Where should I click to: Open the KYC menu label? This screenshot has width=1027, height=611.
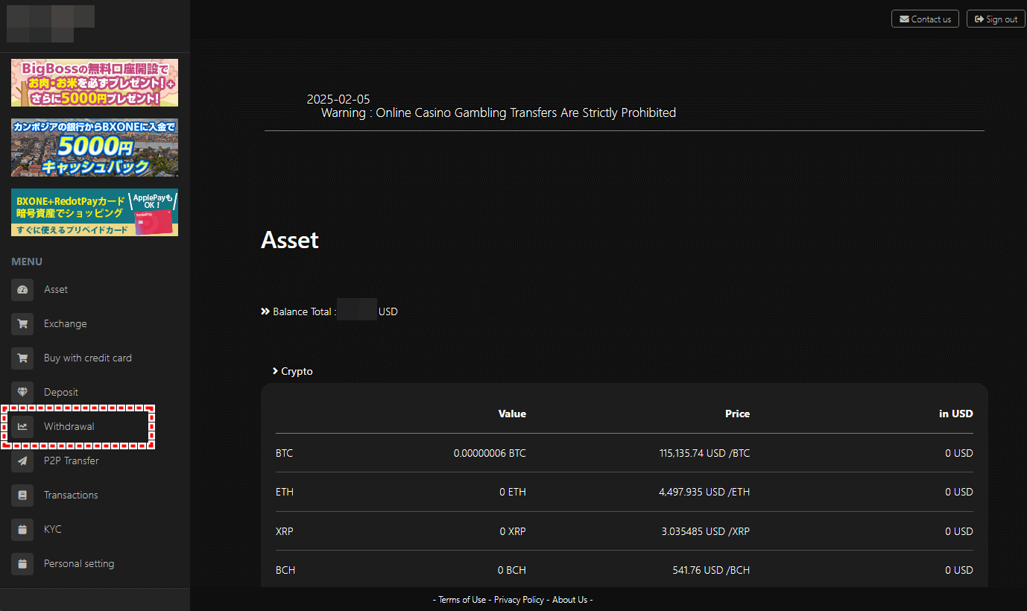(53, 530)
